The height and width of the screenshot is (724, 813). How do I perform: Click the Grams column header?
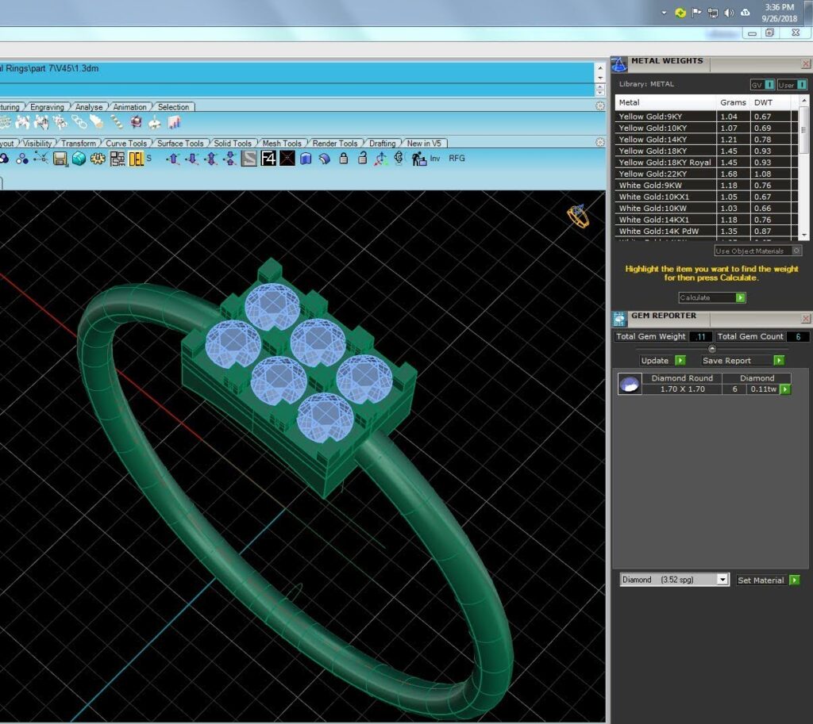pos(733,102)
